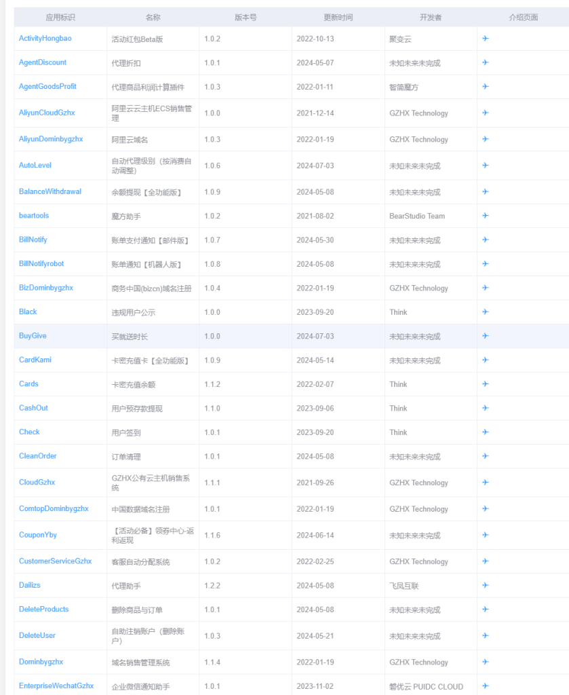Screen dimensions: 569x695
Task: Click the 更新时间 column header
Action: [338, 17]
